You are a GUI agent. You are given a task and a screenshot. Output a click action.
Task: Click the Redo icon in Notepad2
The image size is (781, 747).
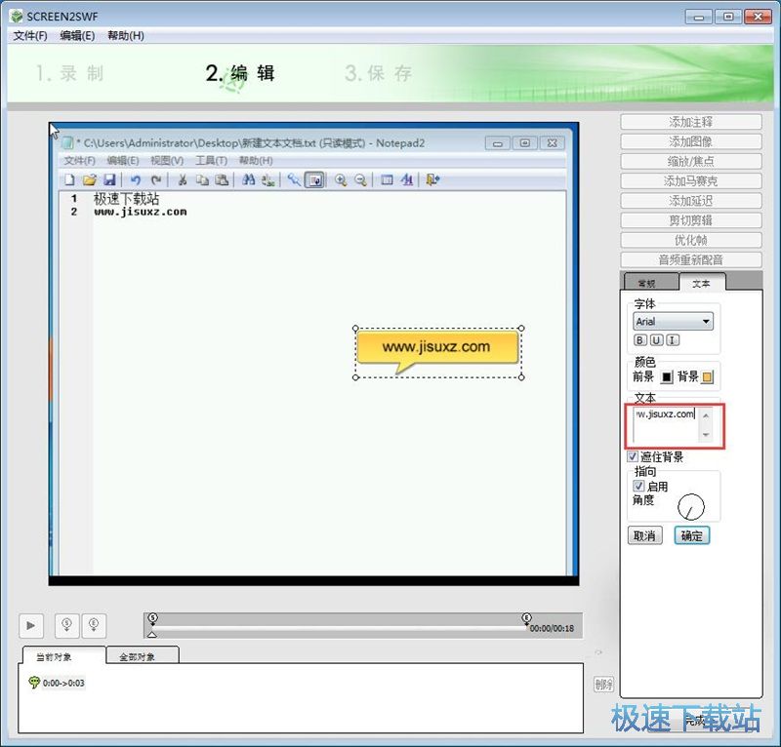point(156,180)
